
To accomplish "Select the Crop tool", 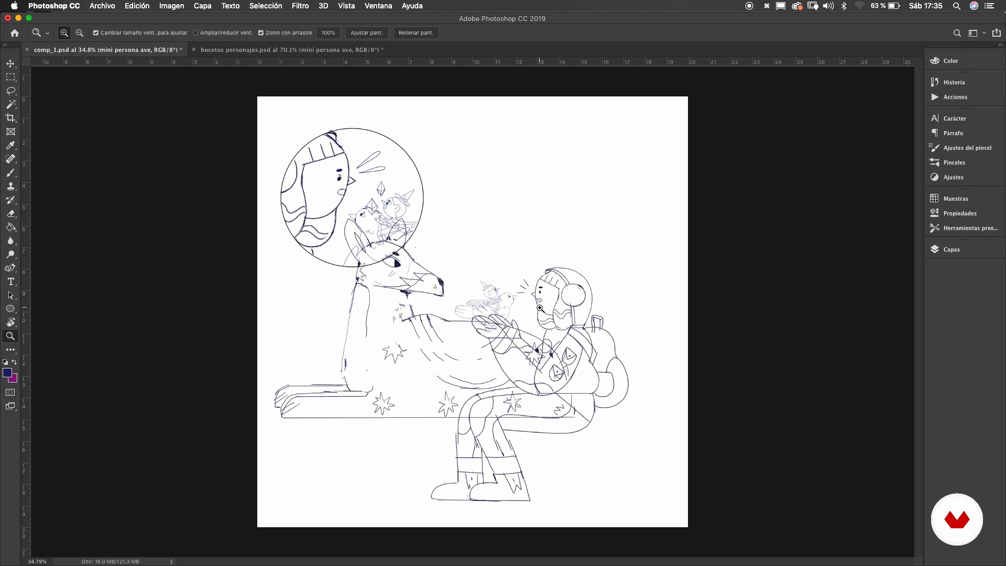I will pos(10,118).
